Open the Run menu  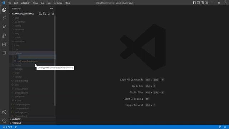coord(49,3)
